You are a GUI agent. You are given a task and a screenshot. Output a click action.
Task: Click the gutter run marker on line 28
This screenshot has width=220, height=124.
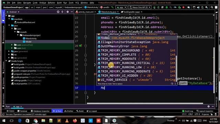pos(80,46)
